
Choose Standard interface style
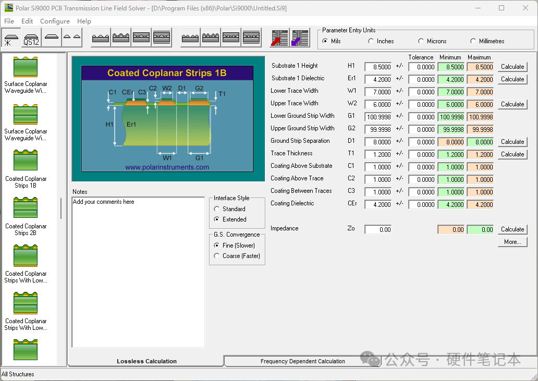(x=229, y=209)
